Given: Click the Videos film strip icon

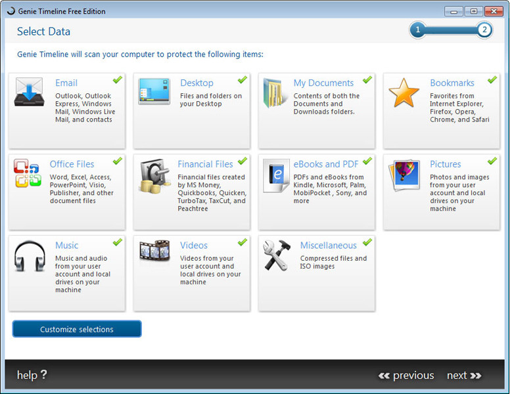Looking at the screenshot, I should (x=155, y=250).
